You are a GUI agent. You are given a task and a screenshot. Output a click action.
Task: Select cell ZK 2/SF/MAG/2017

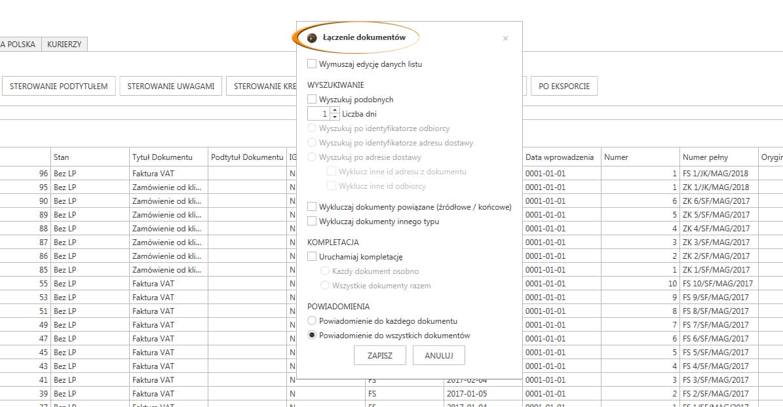[719, 256]
